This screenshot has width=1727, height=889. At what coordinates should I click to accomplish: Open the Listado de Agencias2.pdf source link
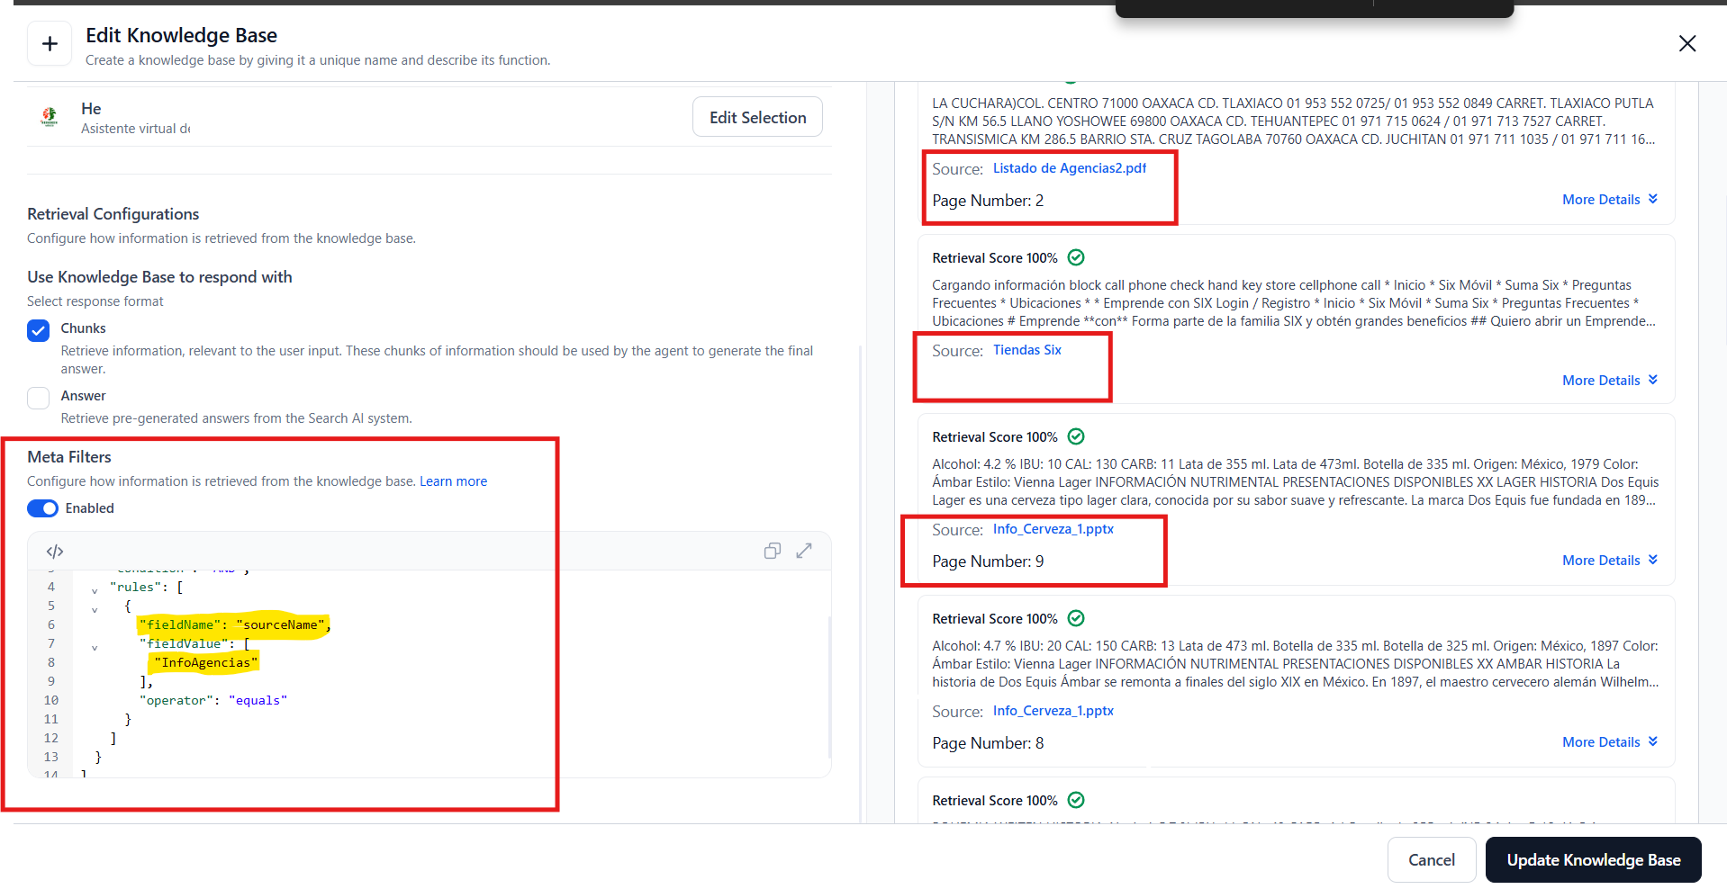click(x=1069, y=168)
